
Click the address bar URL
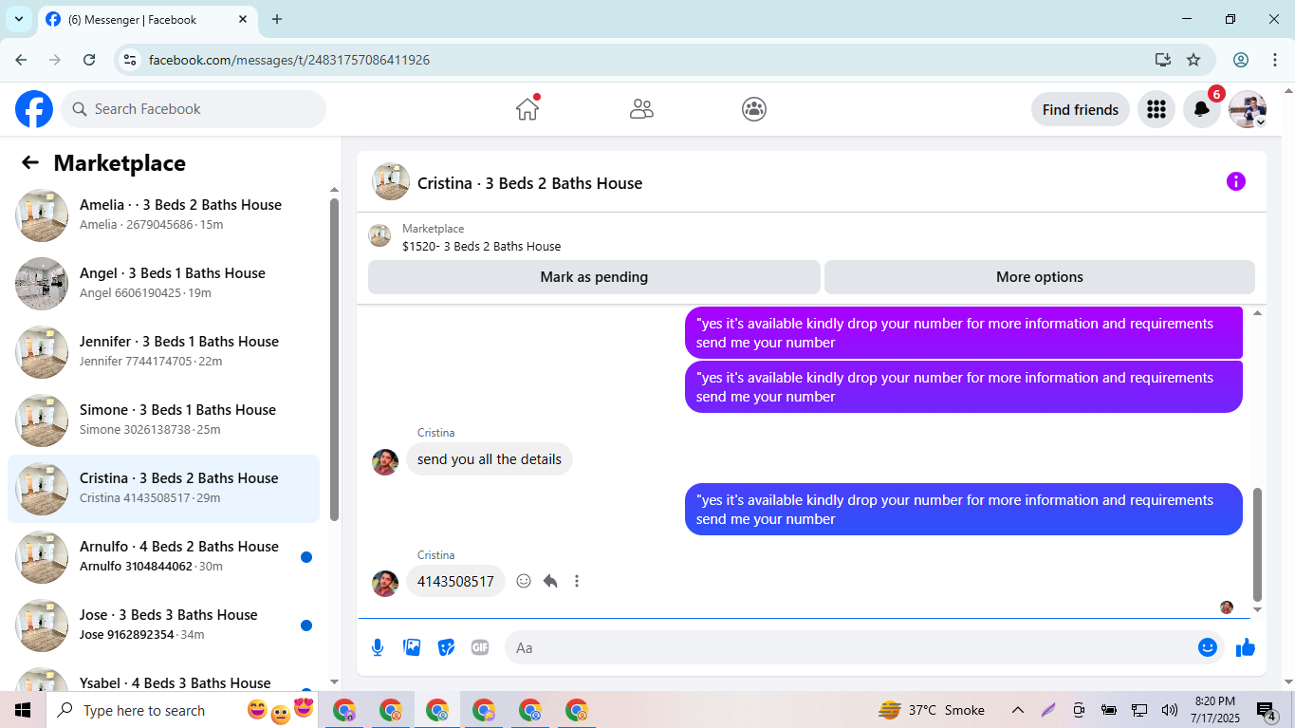(289, 60)
